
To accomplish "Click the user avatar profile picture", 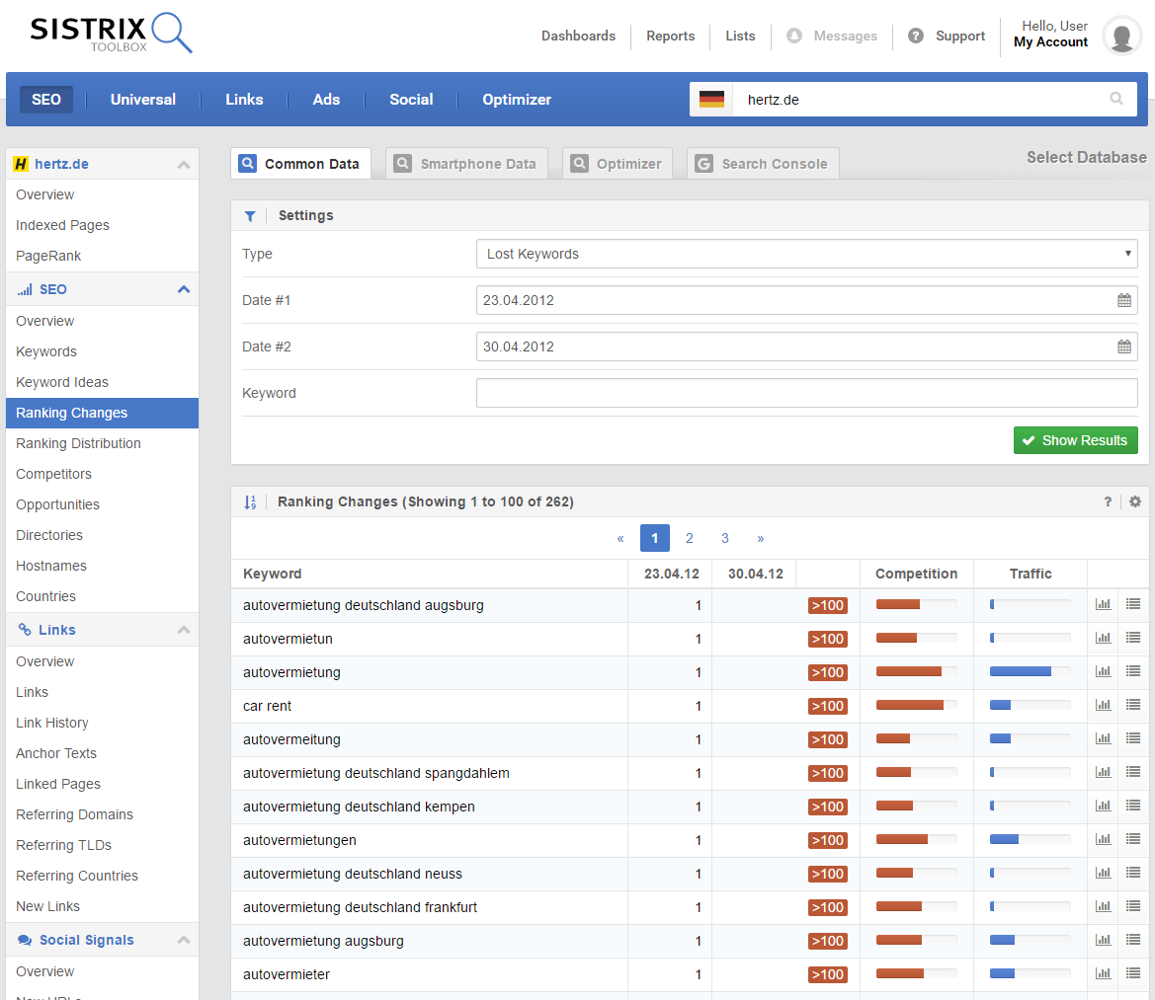I will pos(1121,37).
